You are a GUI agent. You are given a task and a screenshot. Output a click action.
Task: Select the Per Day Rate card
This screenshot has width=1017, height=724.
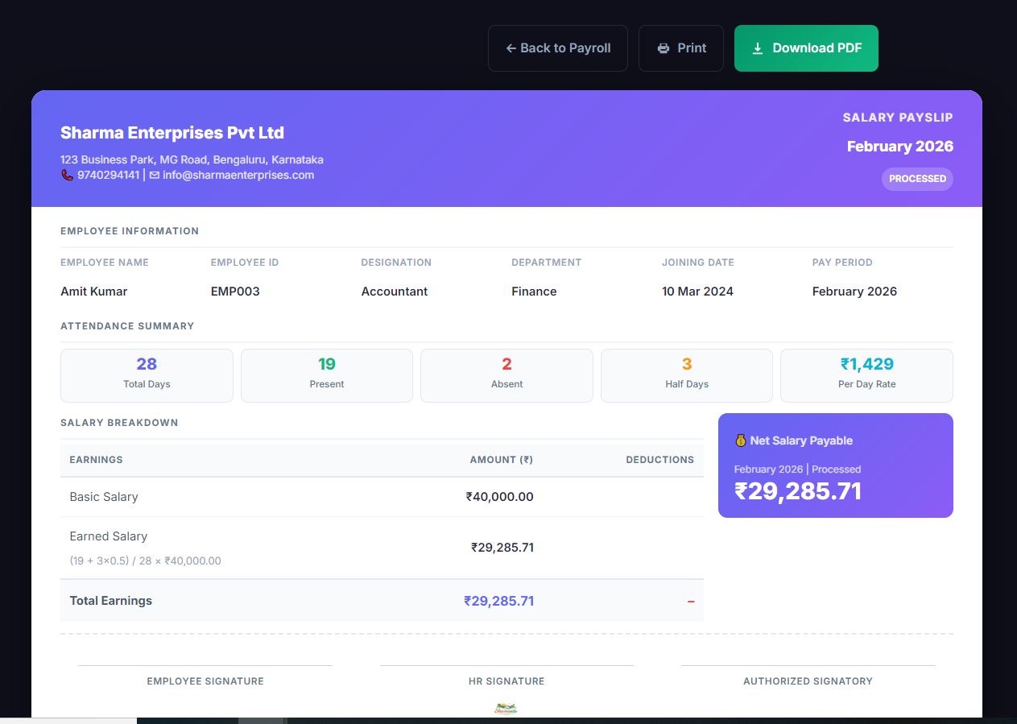click(x=866, y=375)
